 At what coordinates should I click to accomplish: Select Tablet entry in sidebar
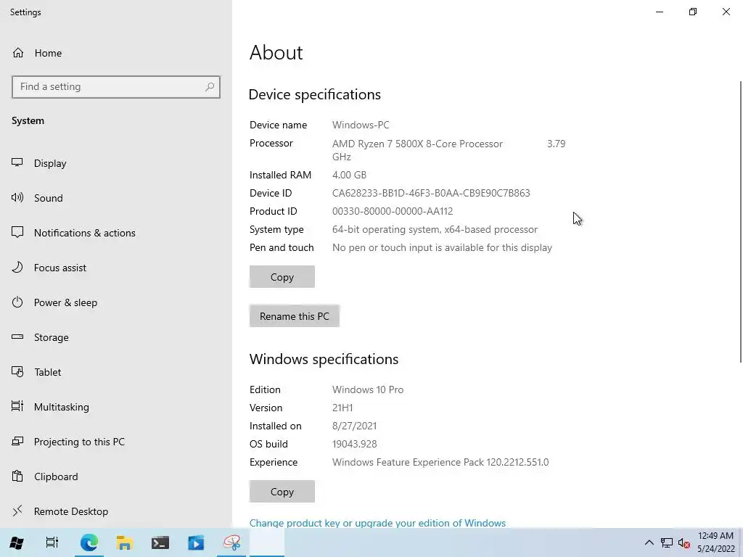pos(47,372)
